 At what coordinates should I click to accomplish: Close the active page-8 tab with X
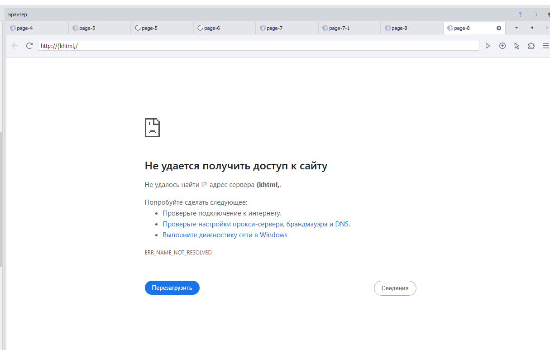click(499, 28)
